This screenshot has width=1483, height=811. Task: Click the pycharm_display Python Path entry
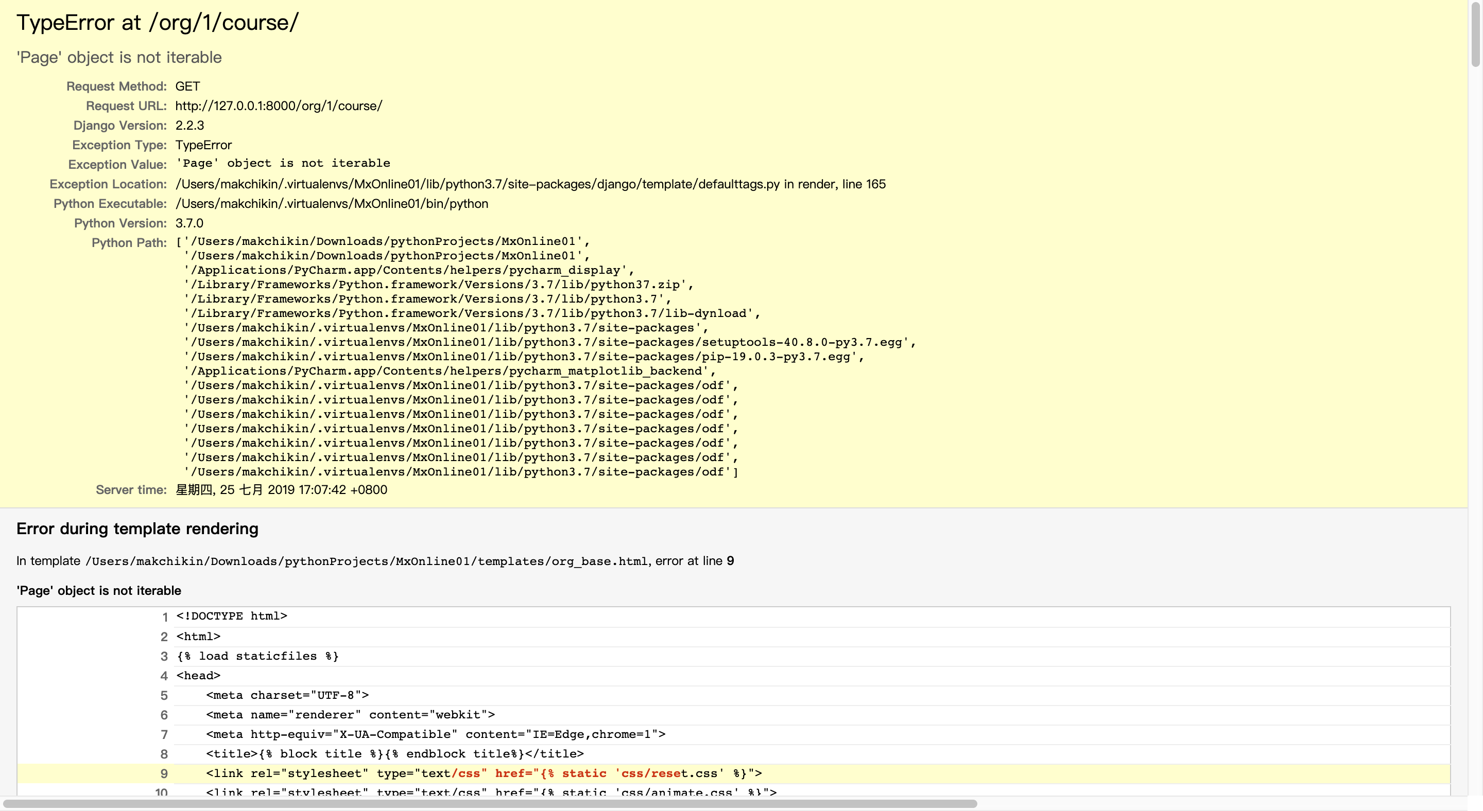tap(408, 270)
